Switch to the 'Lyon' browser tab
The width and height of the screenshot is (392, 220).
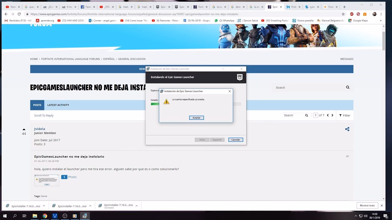tap(312, 7)
